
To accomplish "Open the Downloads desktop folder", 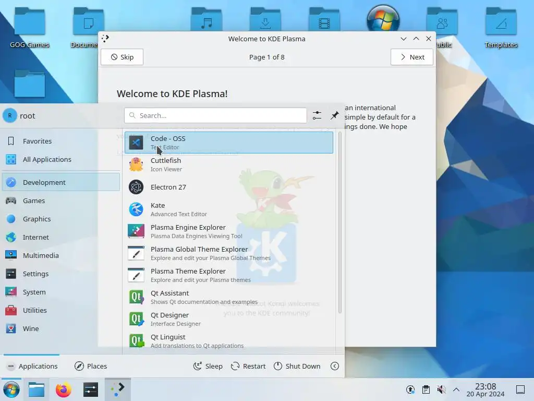I will [265, 20].
